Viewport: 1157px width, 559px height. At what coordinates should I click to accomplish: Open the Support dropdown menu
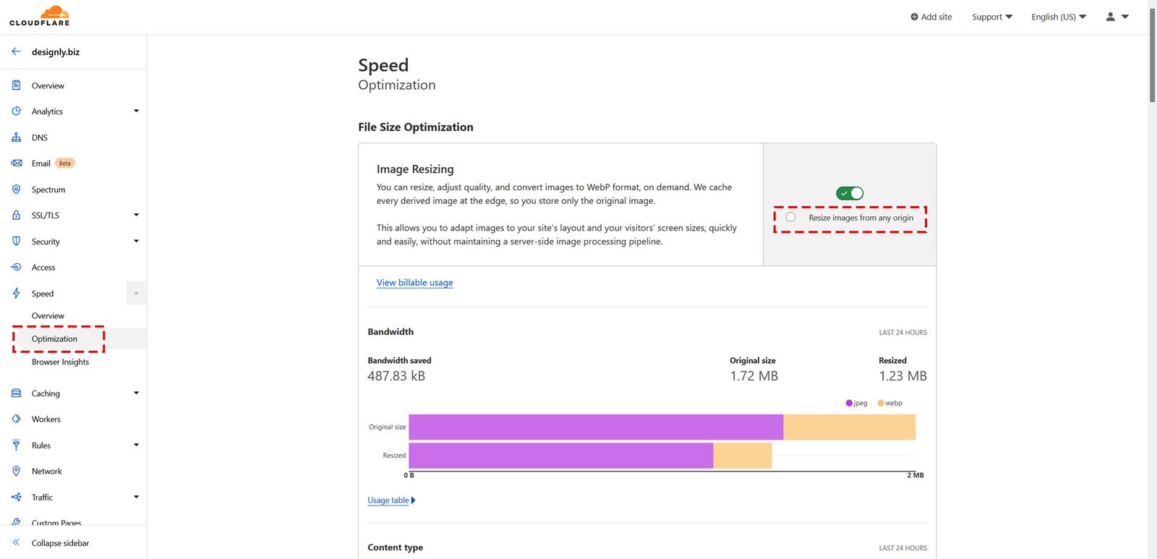(x=991, y=17)
